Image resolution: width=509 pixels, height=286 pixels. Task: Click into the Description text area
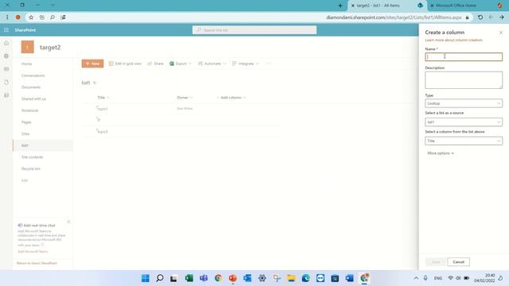point(464,80)
